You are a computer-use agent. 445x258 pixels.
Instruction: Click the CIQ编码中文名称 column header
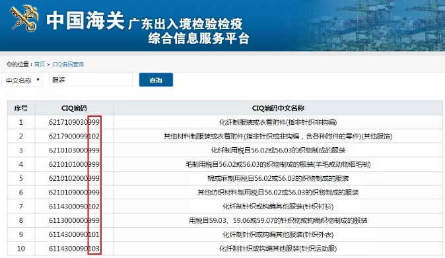coord(278,108)
